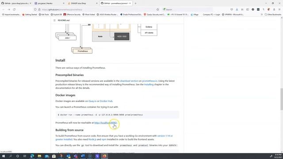Open Task View on the taskbar
Screen dimensions: 283x159
25,156
